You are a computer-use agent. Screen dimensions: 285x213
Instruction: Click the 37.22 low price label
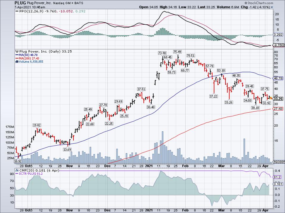pyautogui.click(x=213, y=96)
